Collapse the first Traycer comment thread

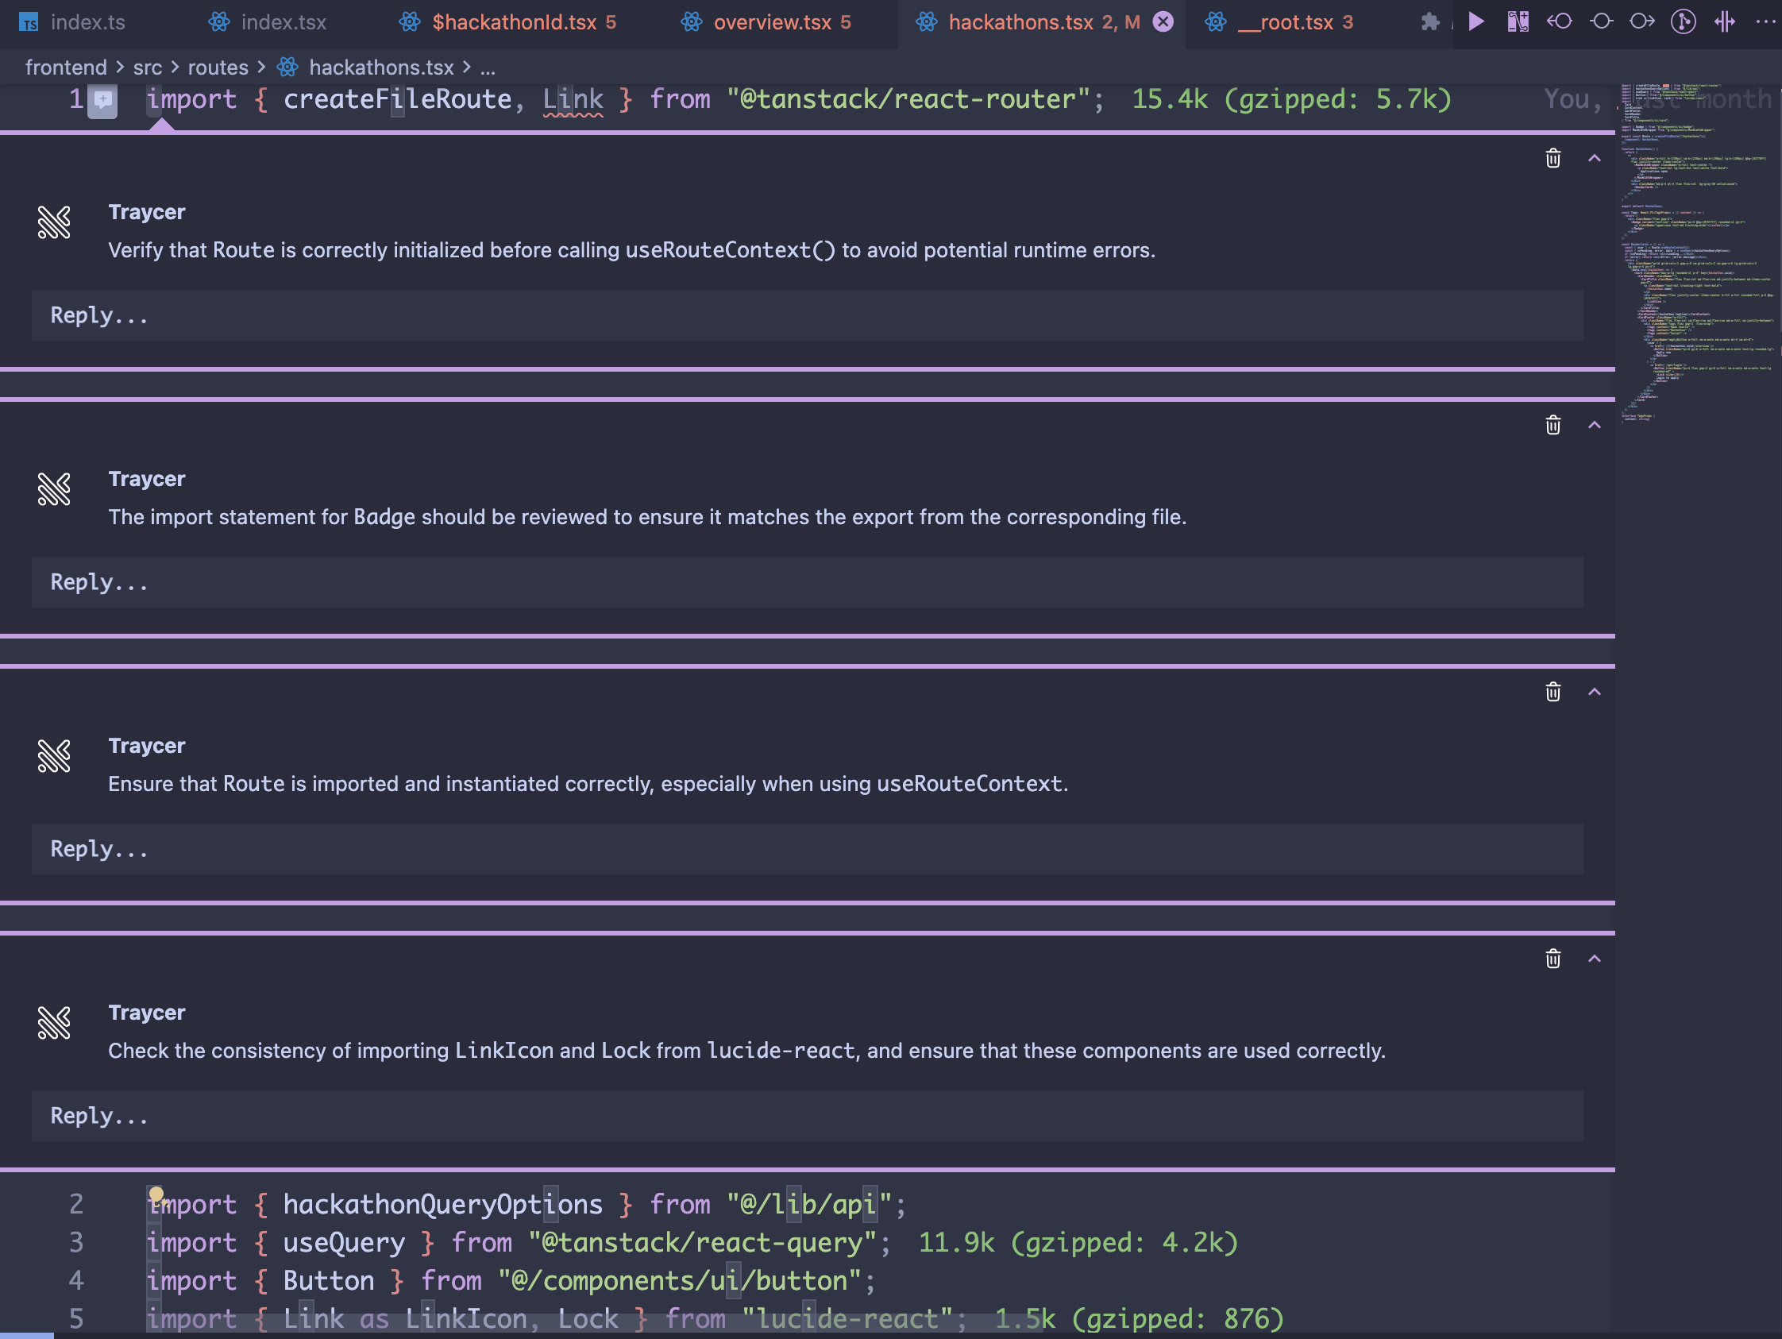(1594, 159)
